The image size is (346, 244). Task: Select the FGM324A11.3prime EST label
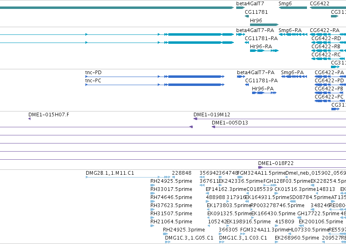264,230
